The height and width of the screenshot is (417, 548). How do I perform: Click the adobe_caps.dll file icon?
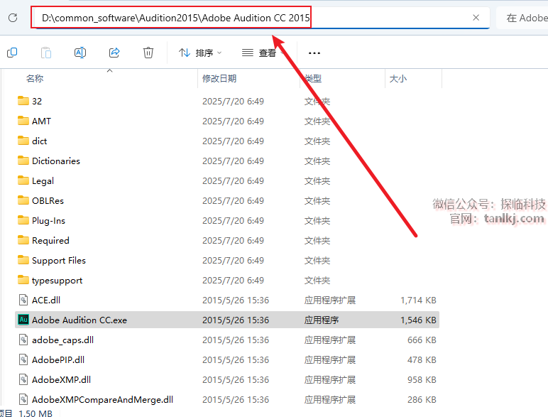click(x=23, y=340)
